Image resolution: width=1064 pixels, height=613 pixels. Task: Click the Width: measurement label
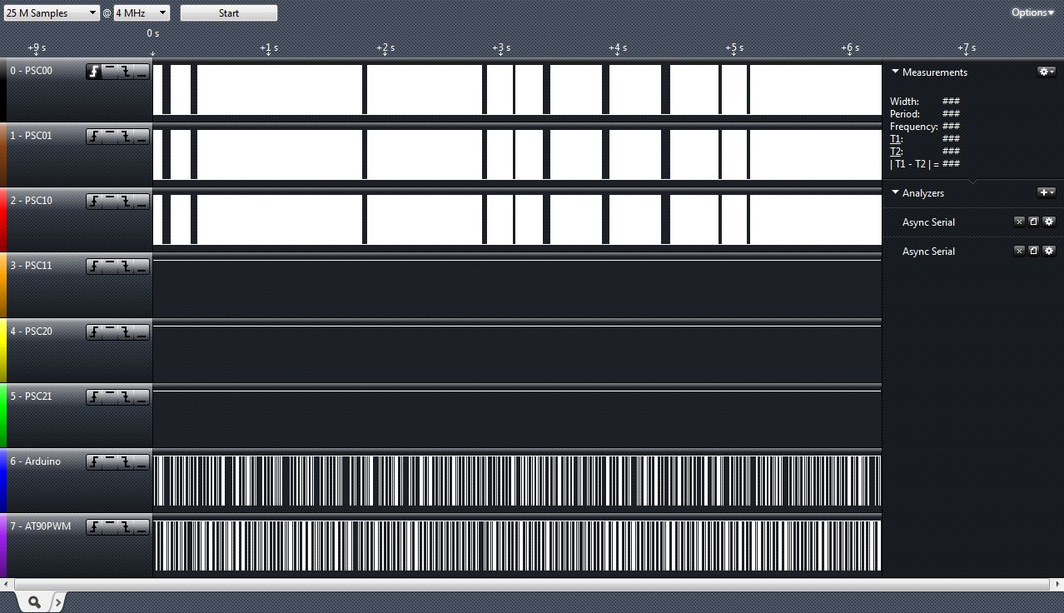click(x=905, y=102)
